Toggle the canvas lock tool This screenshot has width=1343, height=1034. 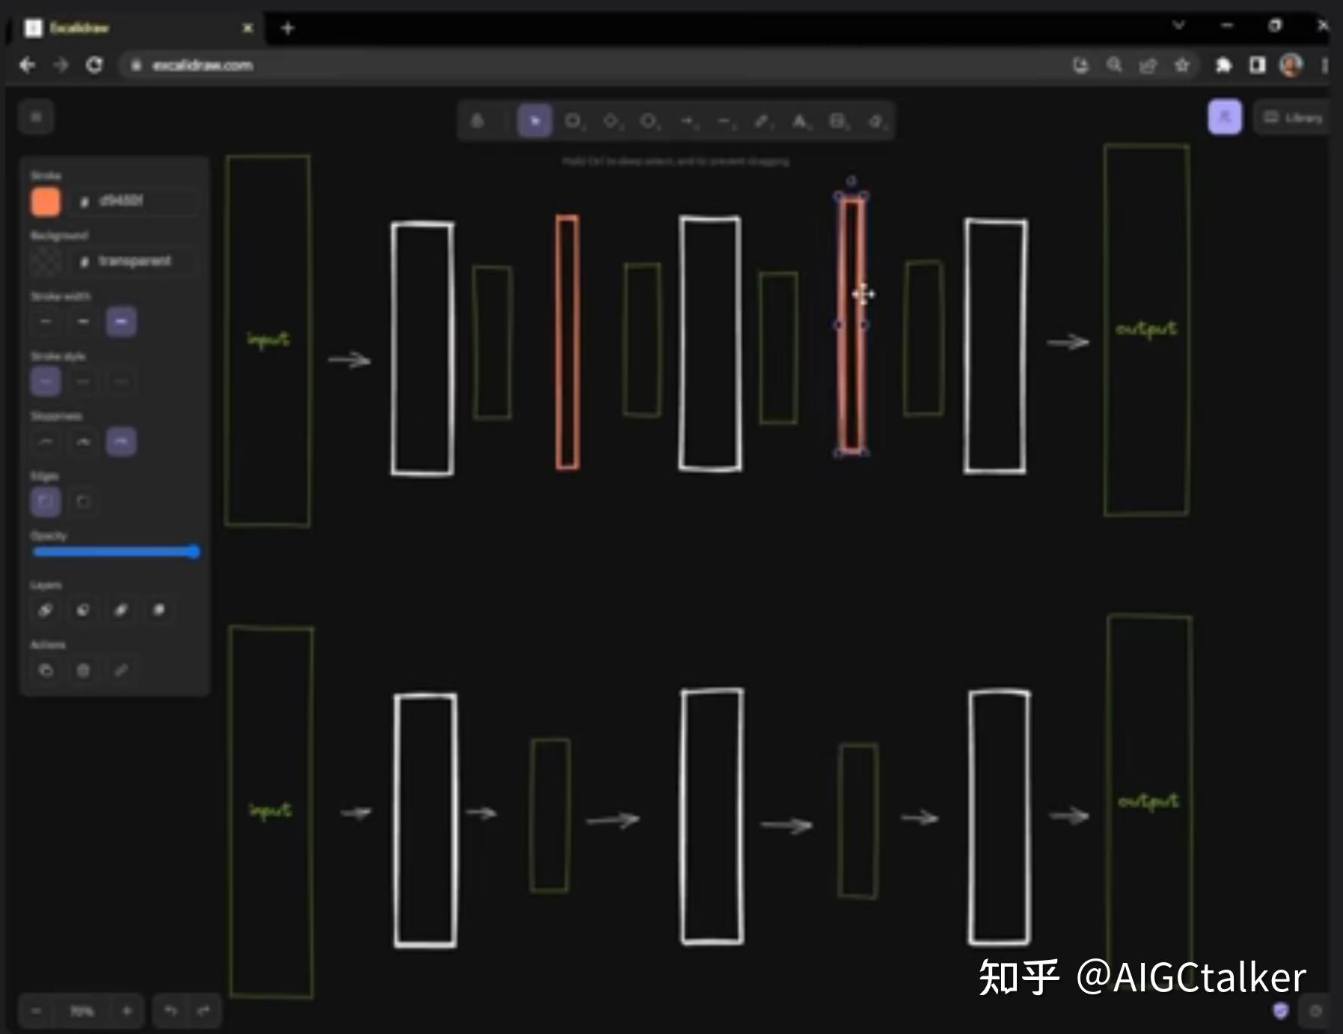[479, 120]
